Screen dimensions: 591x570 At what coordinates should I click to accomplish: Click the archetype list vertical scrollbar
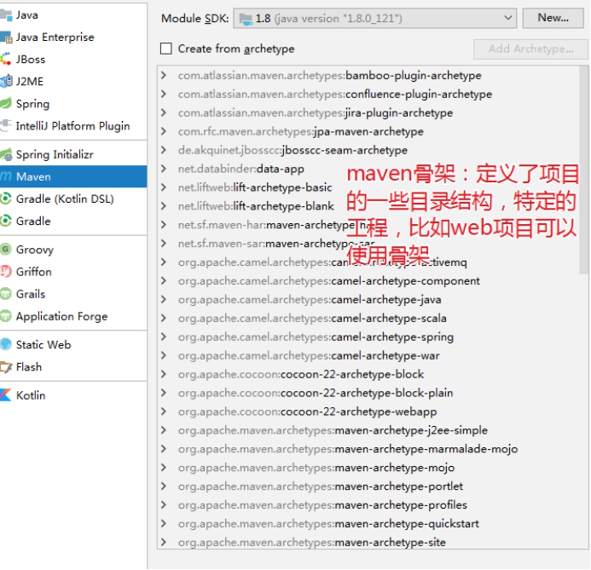pyautogui.click(x=584, y=170)
